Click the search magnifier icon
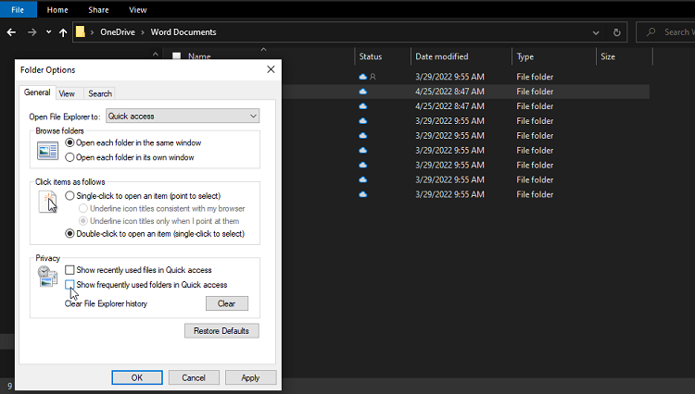The image size is (695, 394). point(651,31)
